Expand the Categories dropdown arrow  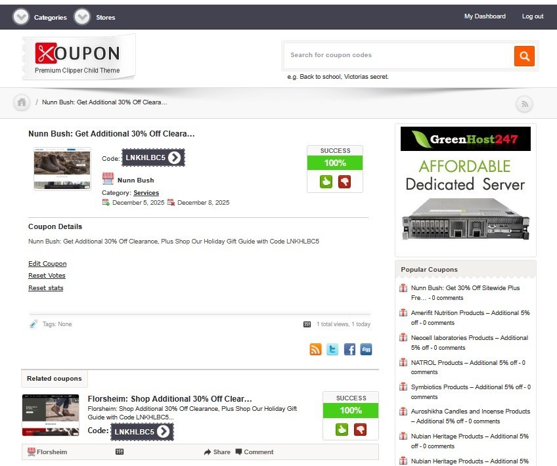click(20, 16)
